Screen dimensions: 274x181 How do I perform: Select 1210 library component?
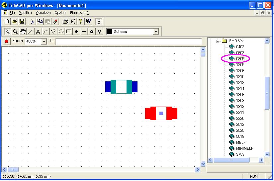240,77
